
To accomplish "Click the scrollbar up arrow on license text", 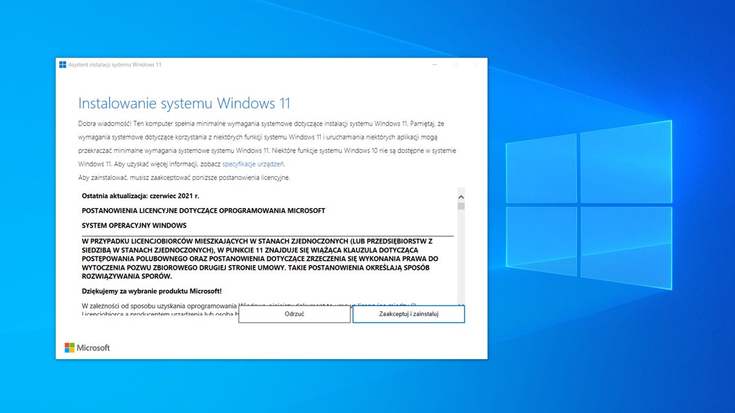I will (x=461, y=196).
